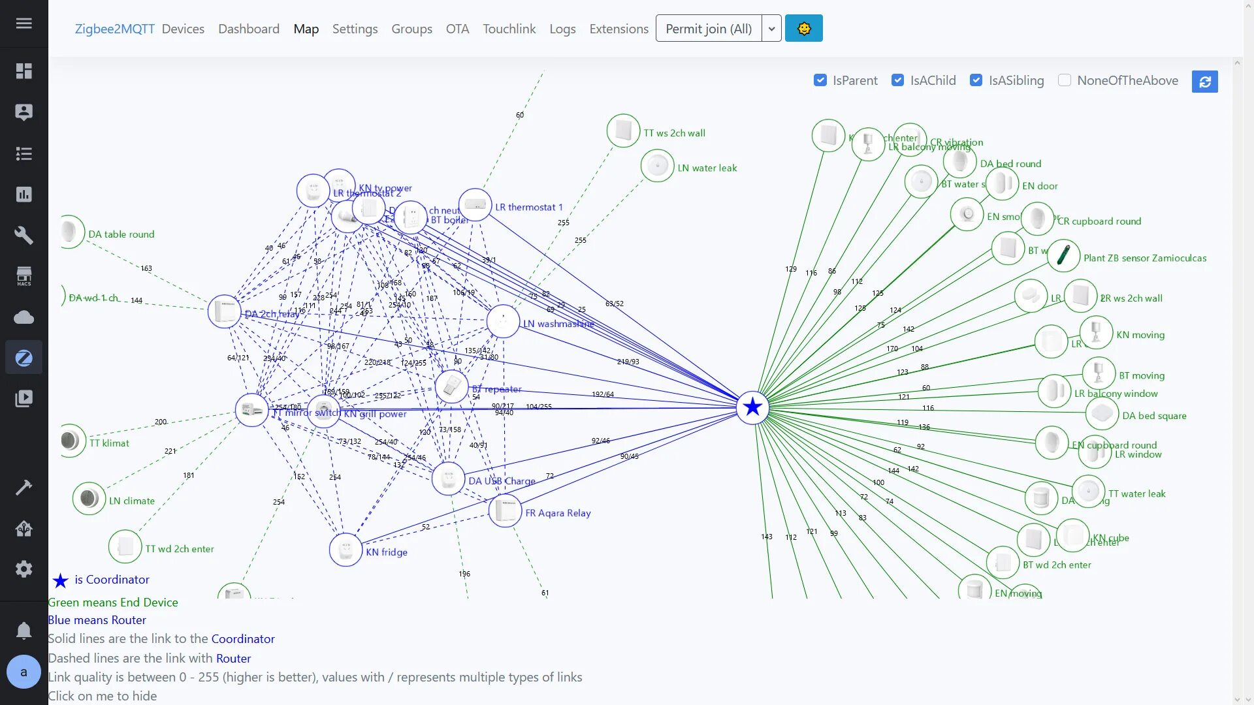
Task: Click 'Click on me to hide' legend text
Action: point(103,696)
